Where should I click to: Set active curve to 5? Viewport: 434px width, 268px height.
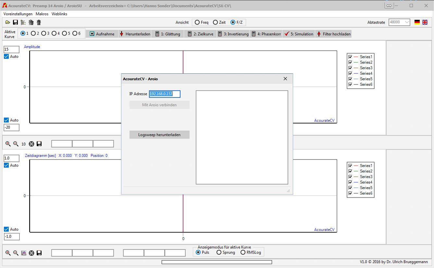point(66,33)
